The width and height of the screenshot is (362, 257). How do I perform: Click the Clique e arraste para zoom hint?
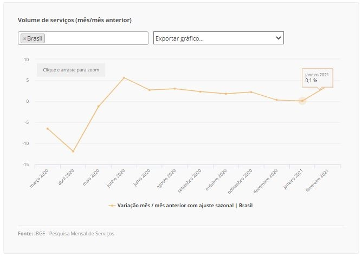71,70
